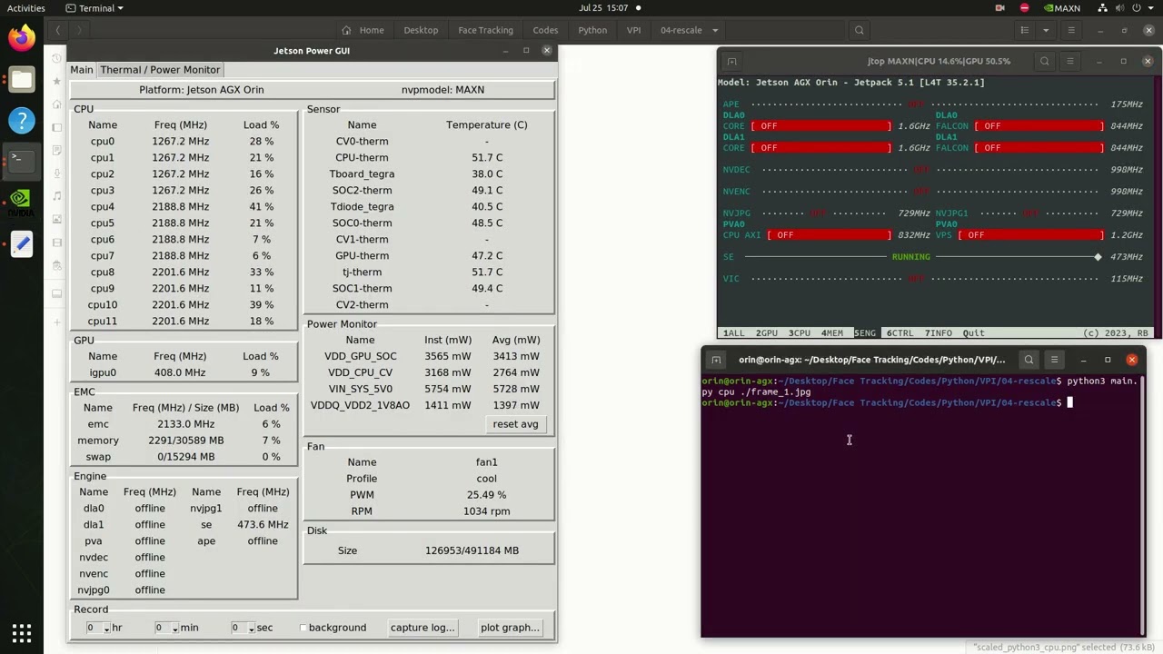This screenshot has height=654, width=1163.
Task: Show Applications grid in the dock
Action: 22,633
